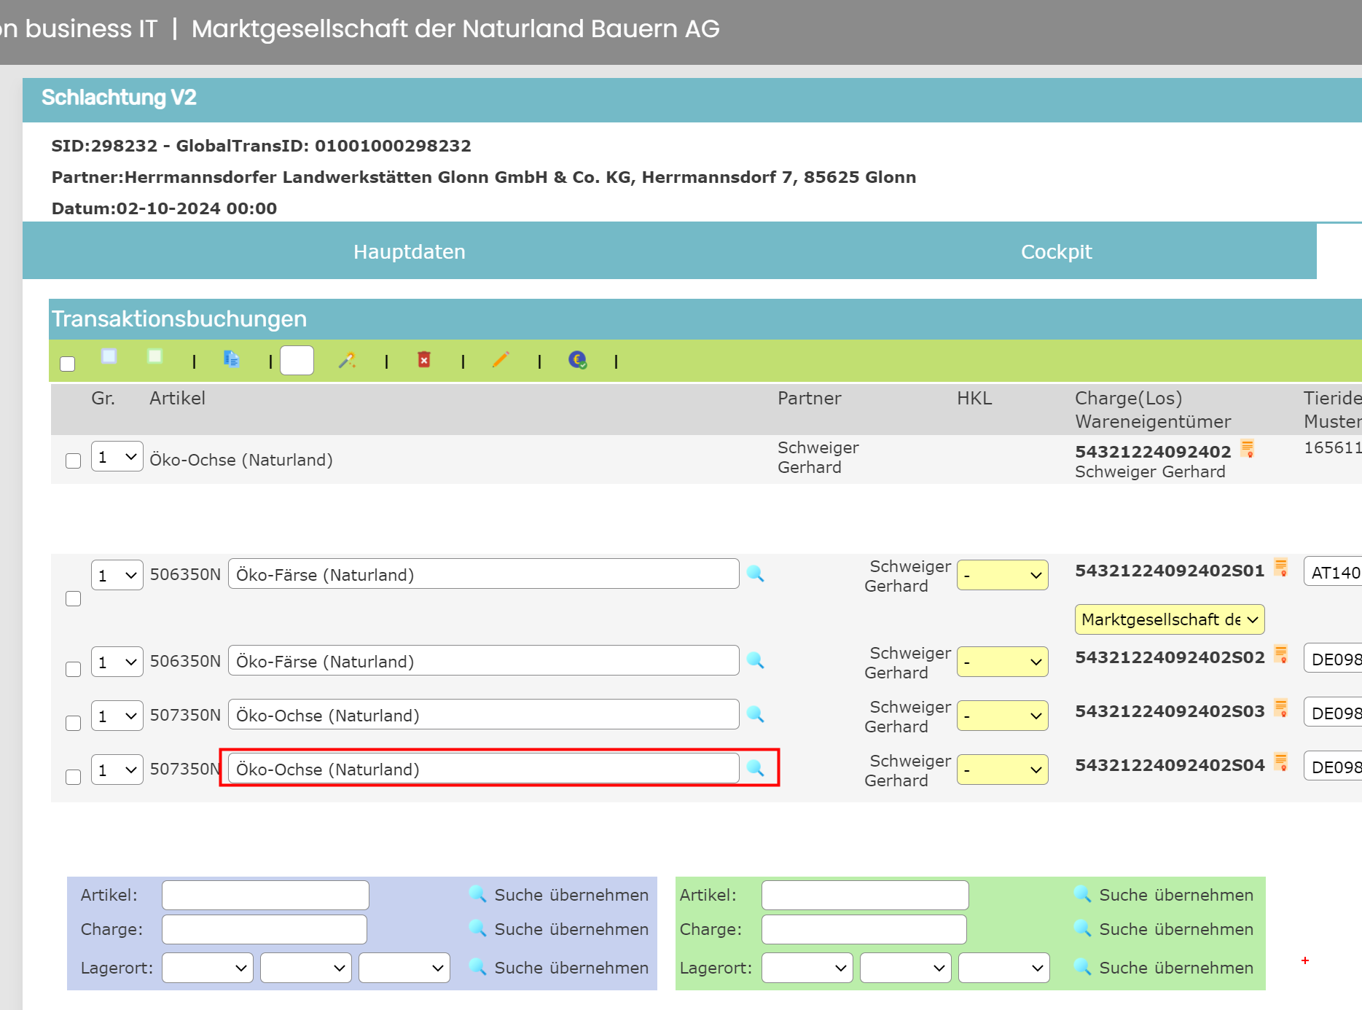Click the Artikel input in blue search panel
The image size is (1362, 1010).
coord(265,895)
